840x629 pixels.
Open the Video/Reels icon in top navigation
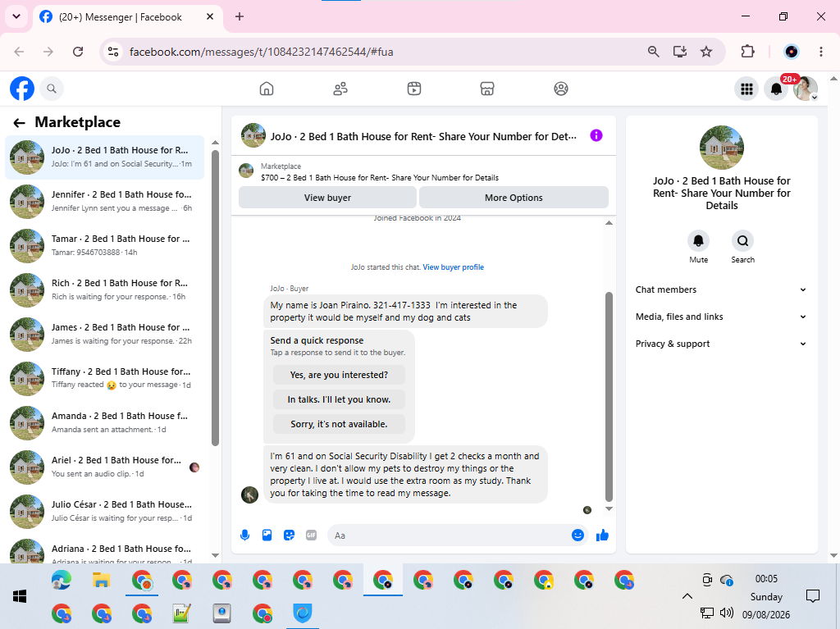(414, 89)
